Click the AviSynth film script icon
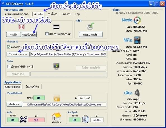This screenshot has height=128, width=166. click(x=85, y=119)
